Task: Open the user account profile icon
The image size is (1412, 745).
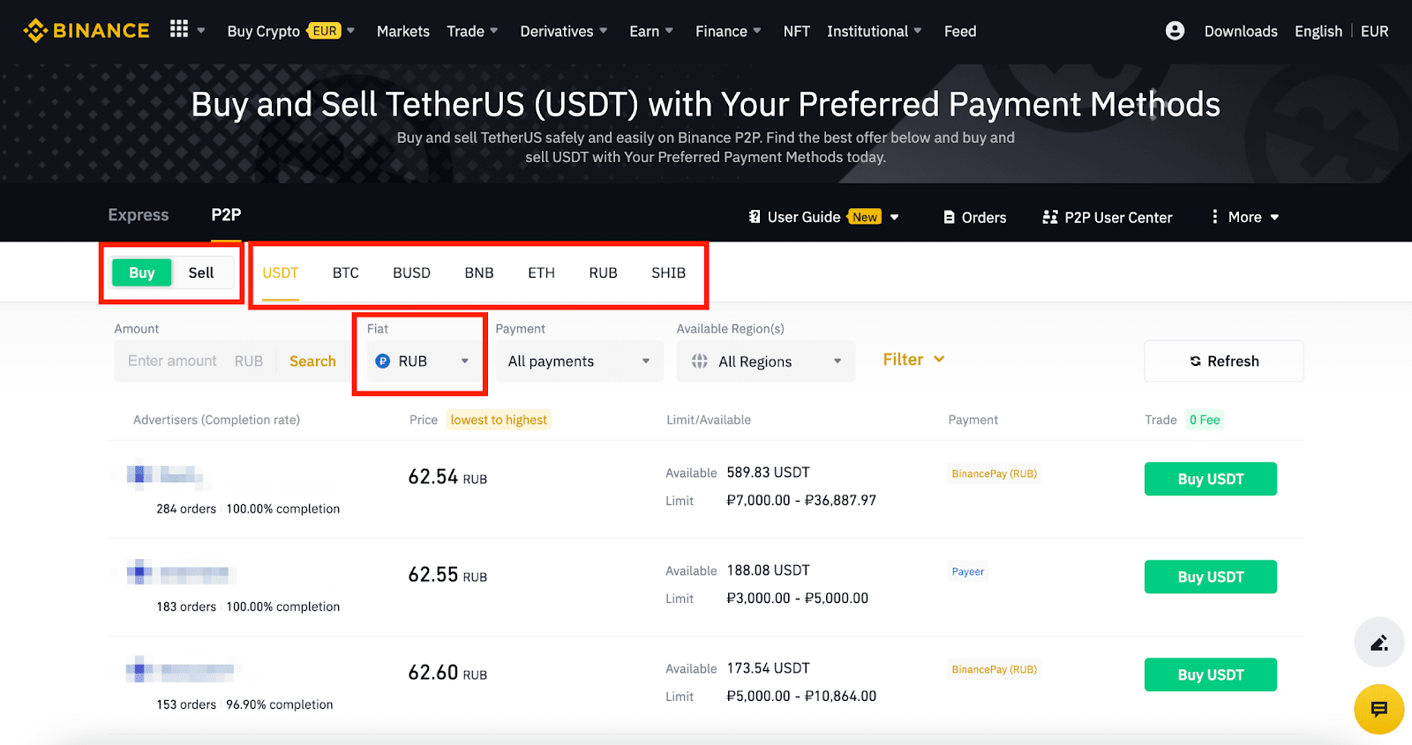Action: tap(1175, 31)
